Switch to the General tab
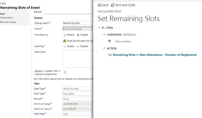Viewport: 202px width, 118px height. [38, 12]
